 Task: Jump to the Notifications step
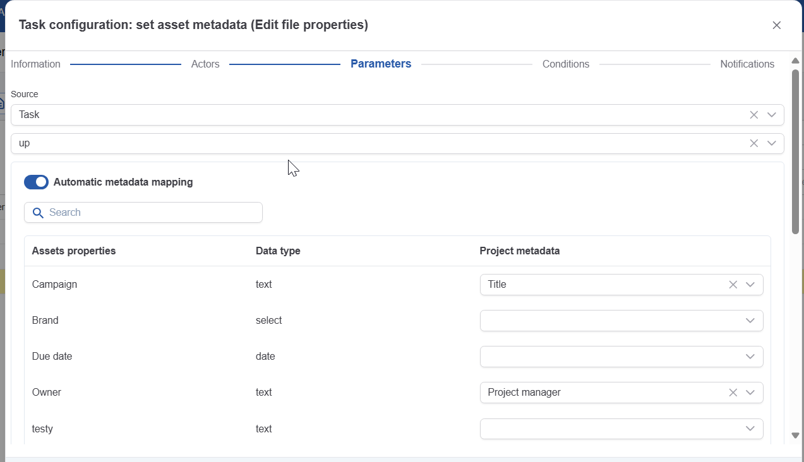[747, 64]
